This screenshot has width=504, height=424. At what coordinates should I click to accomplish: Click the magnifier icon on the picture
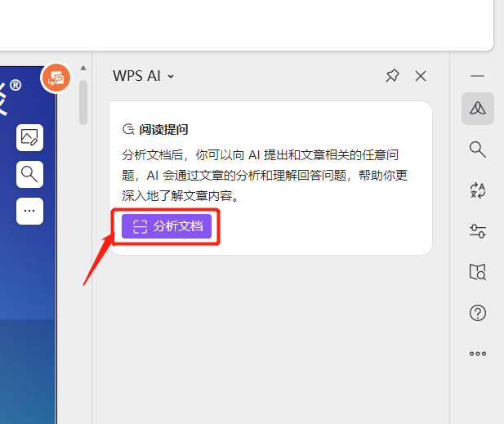tap(29, 174)
